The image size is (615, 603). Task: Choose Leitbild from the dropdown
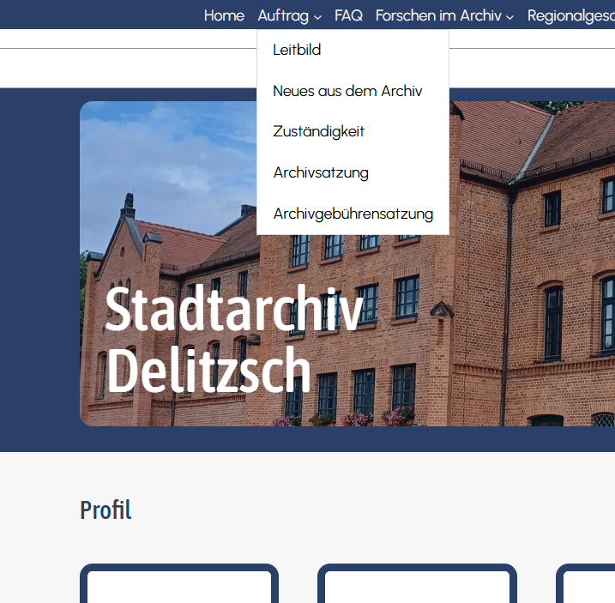(297, 50)
